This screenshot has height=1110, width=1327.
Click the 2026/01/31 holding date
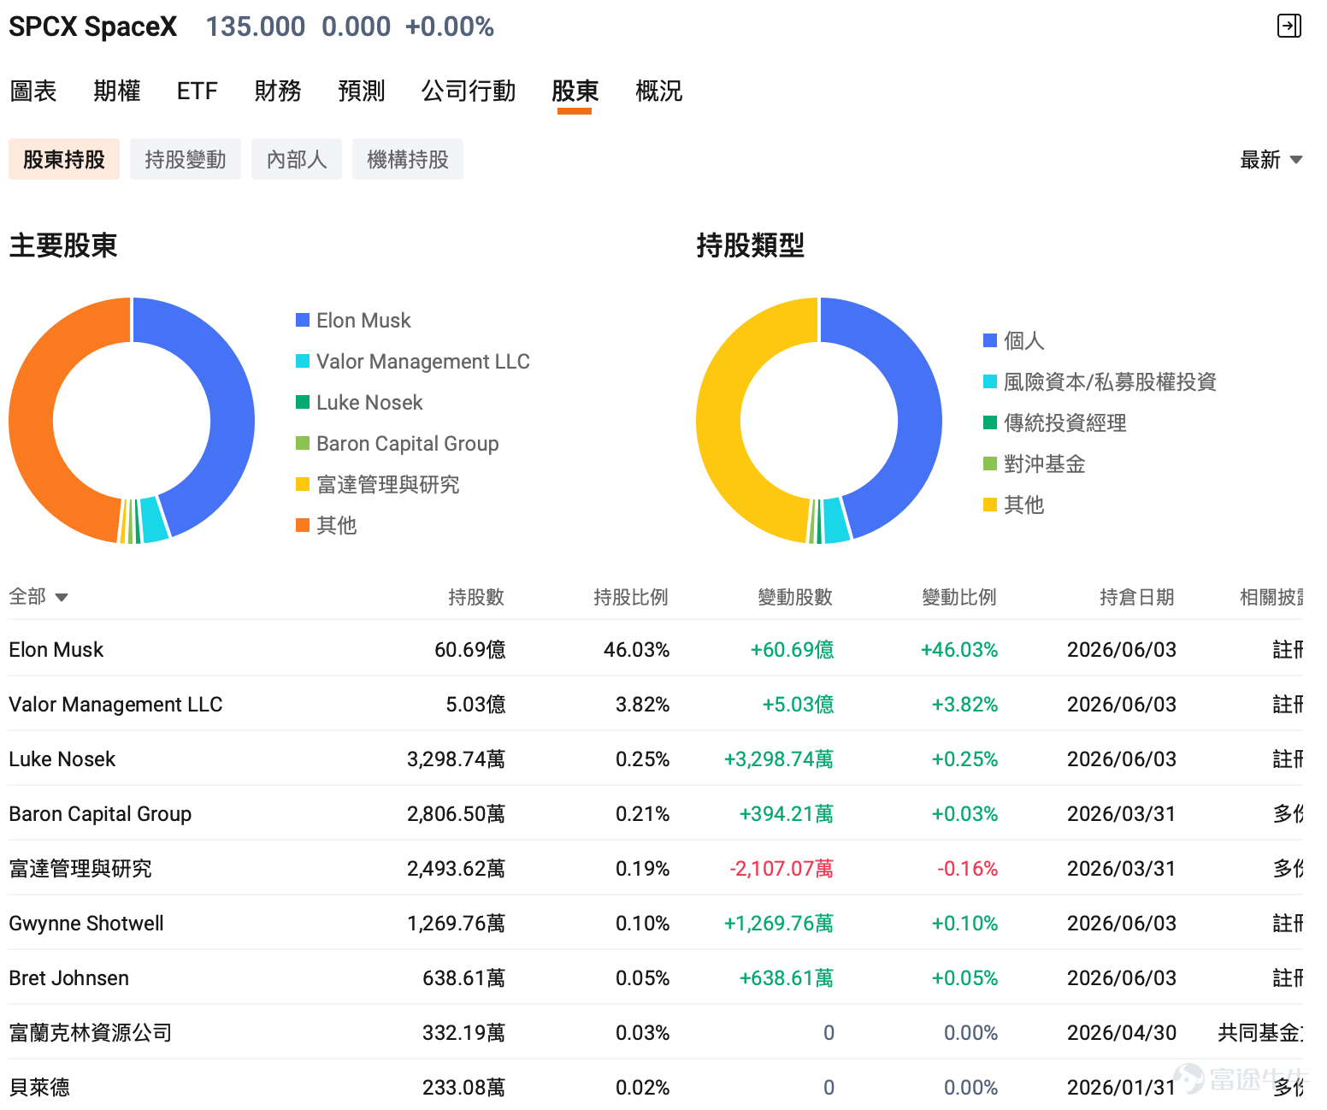1121,1088
